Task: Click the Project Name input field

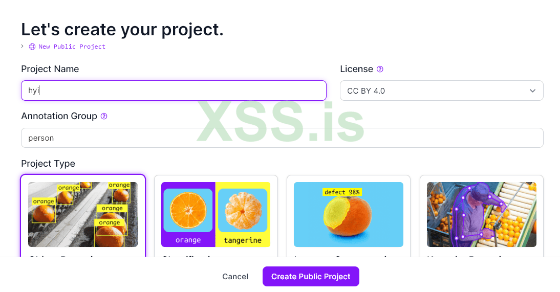Action: [174, 91]
